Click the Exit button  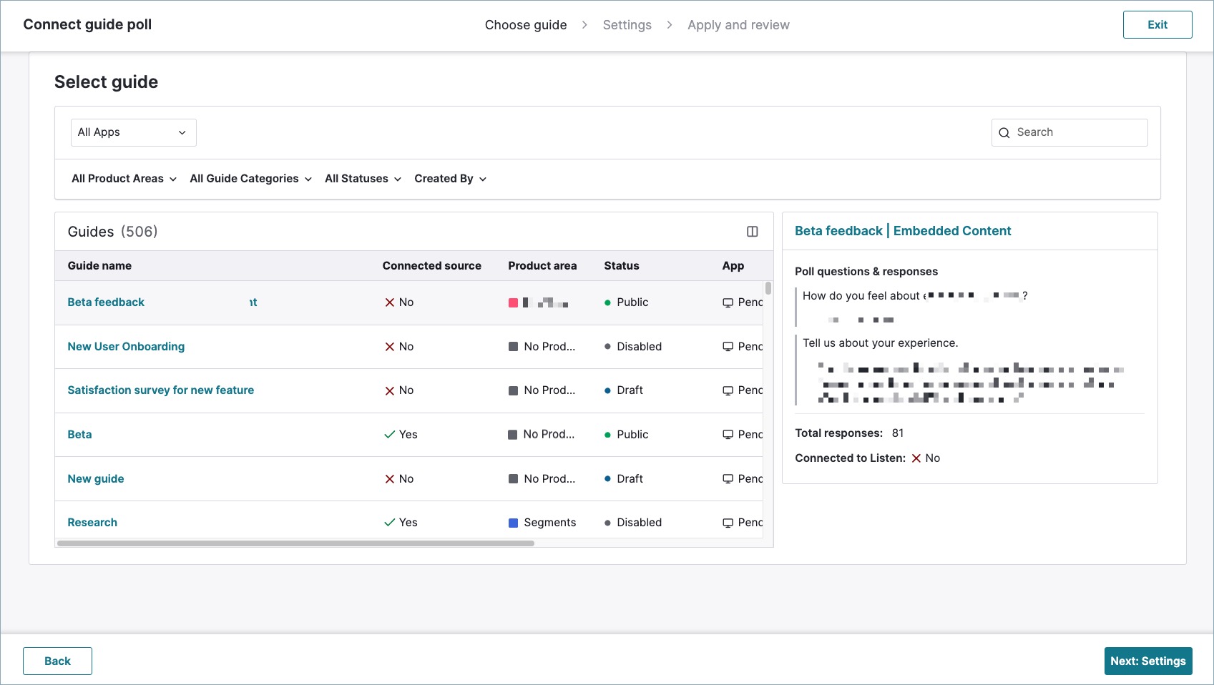1157,25
